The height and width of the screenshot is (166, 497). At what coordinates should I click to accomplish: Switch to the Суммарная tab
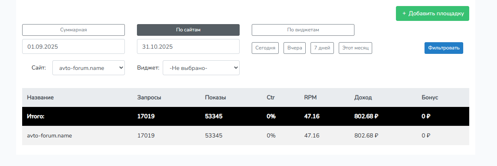73,30
